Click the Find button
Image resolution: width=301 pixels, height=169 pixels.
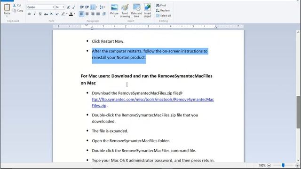[161, 5]
